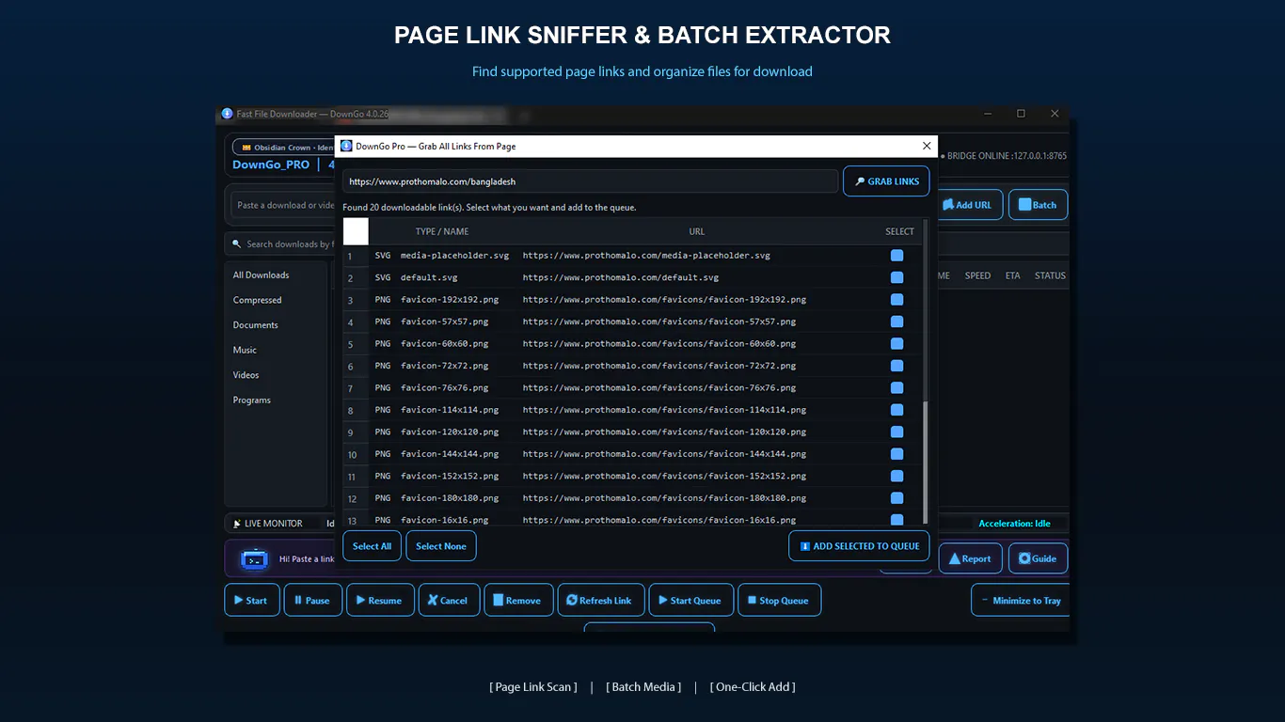Click Refresh Link button
This screenshot has width=1285, height=722.
[x=601, y=600]
